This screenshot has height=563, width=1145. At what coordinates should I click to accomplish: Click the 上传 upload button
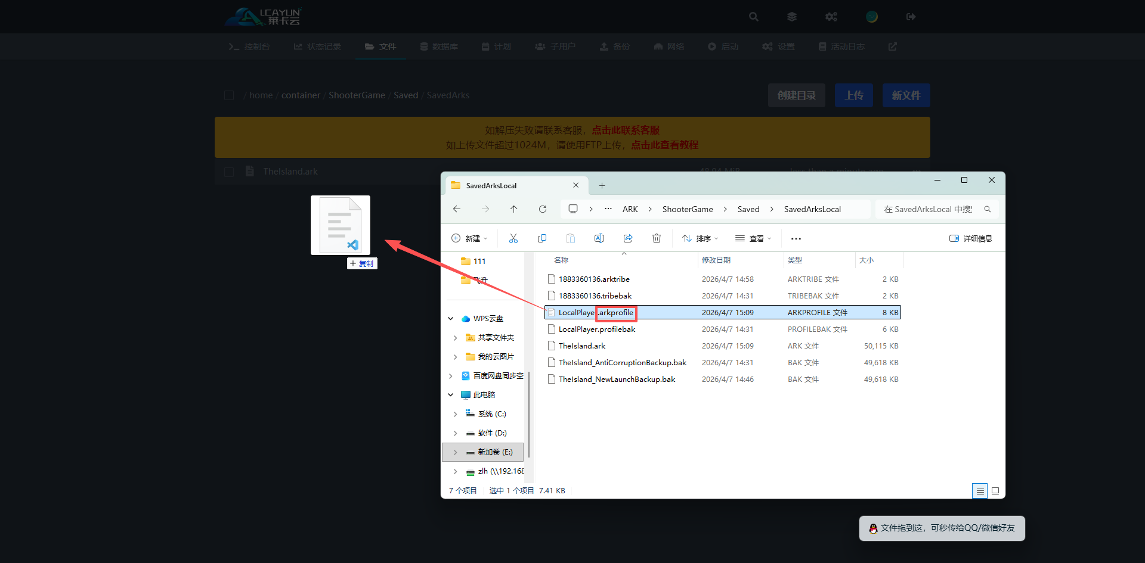pos(853,95)
